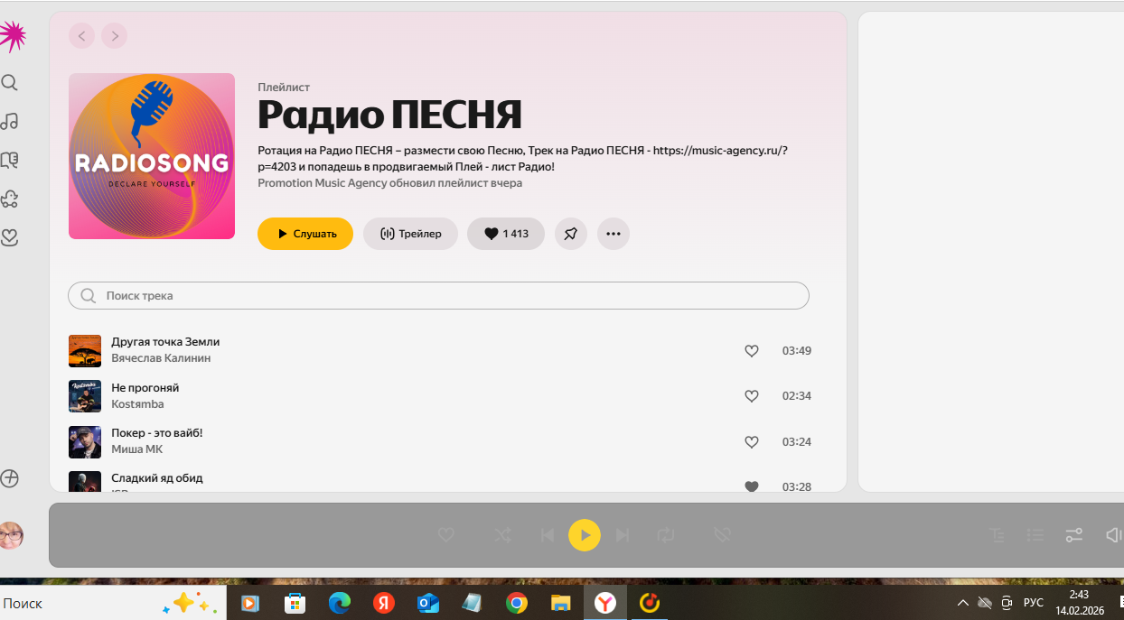Open playback settings sliders icon
The height and width of the screenshot is (620, 1124).
(1073, 535)
